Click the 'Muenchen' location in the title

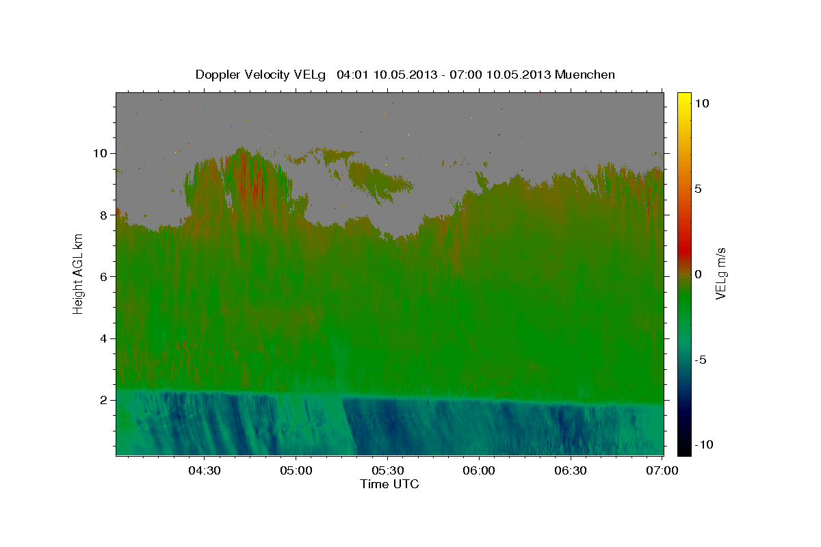585,75
